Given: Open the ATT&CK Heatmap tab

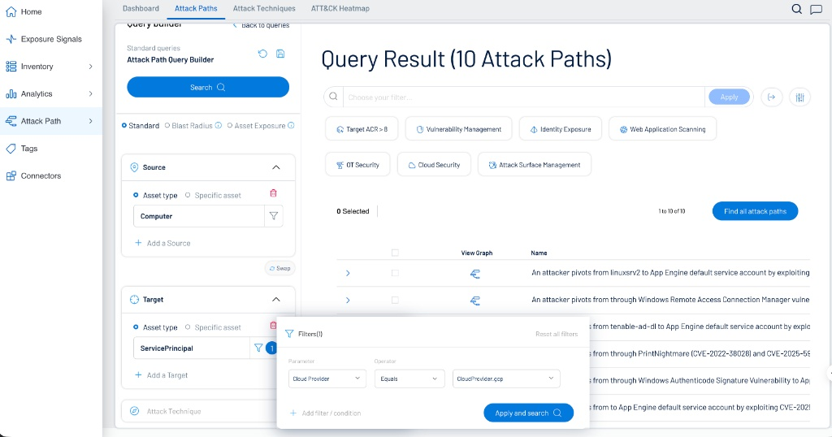Looking at the screenshot, I should pos(340,8).
